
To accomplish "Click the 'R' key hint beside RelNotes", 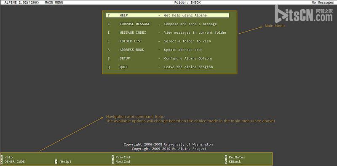I will (226, 158).
